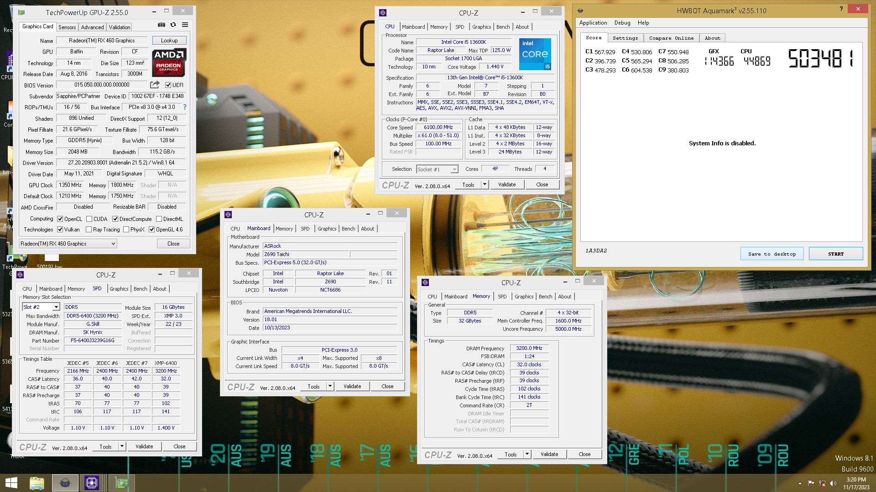The height and width of the screenshot is (492, 876).
Task: Switch to Compare Online tab in Aquamark
Action: click(x=671, y=38)
